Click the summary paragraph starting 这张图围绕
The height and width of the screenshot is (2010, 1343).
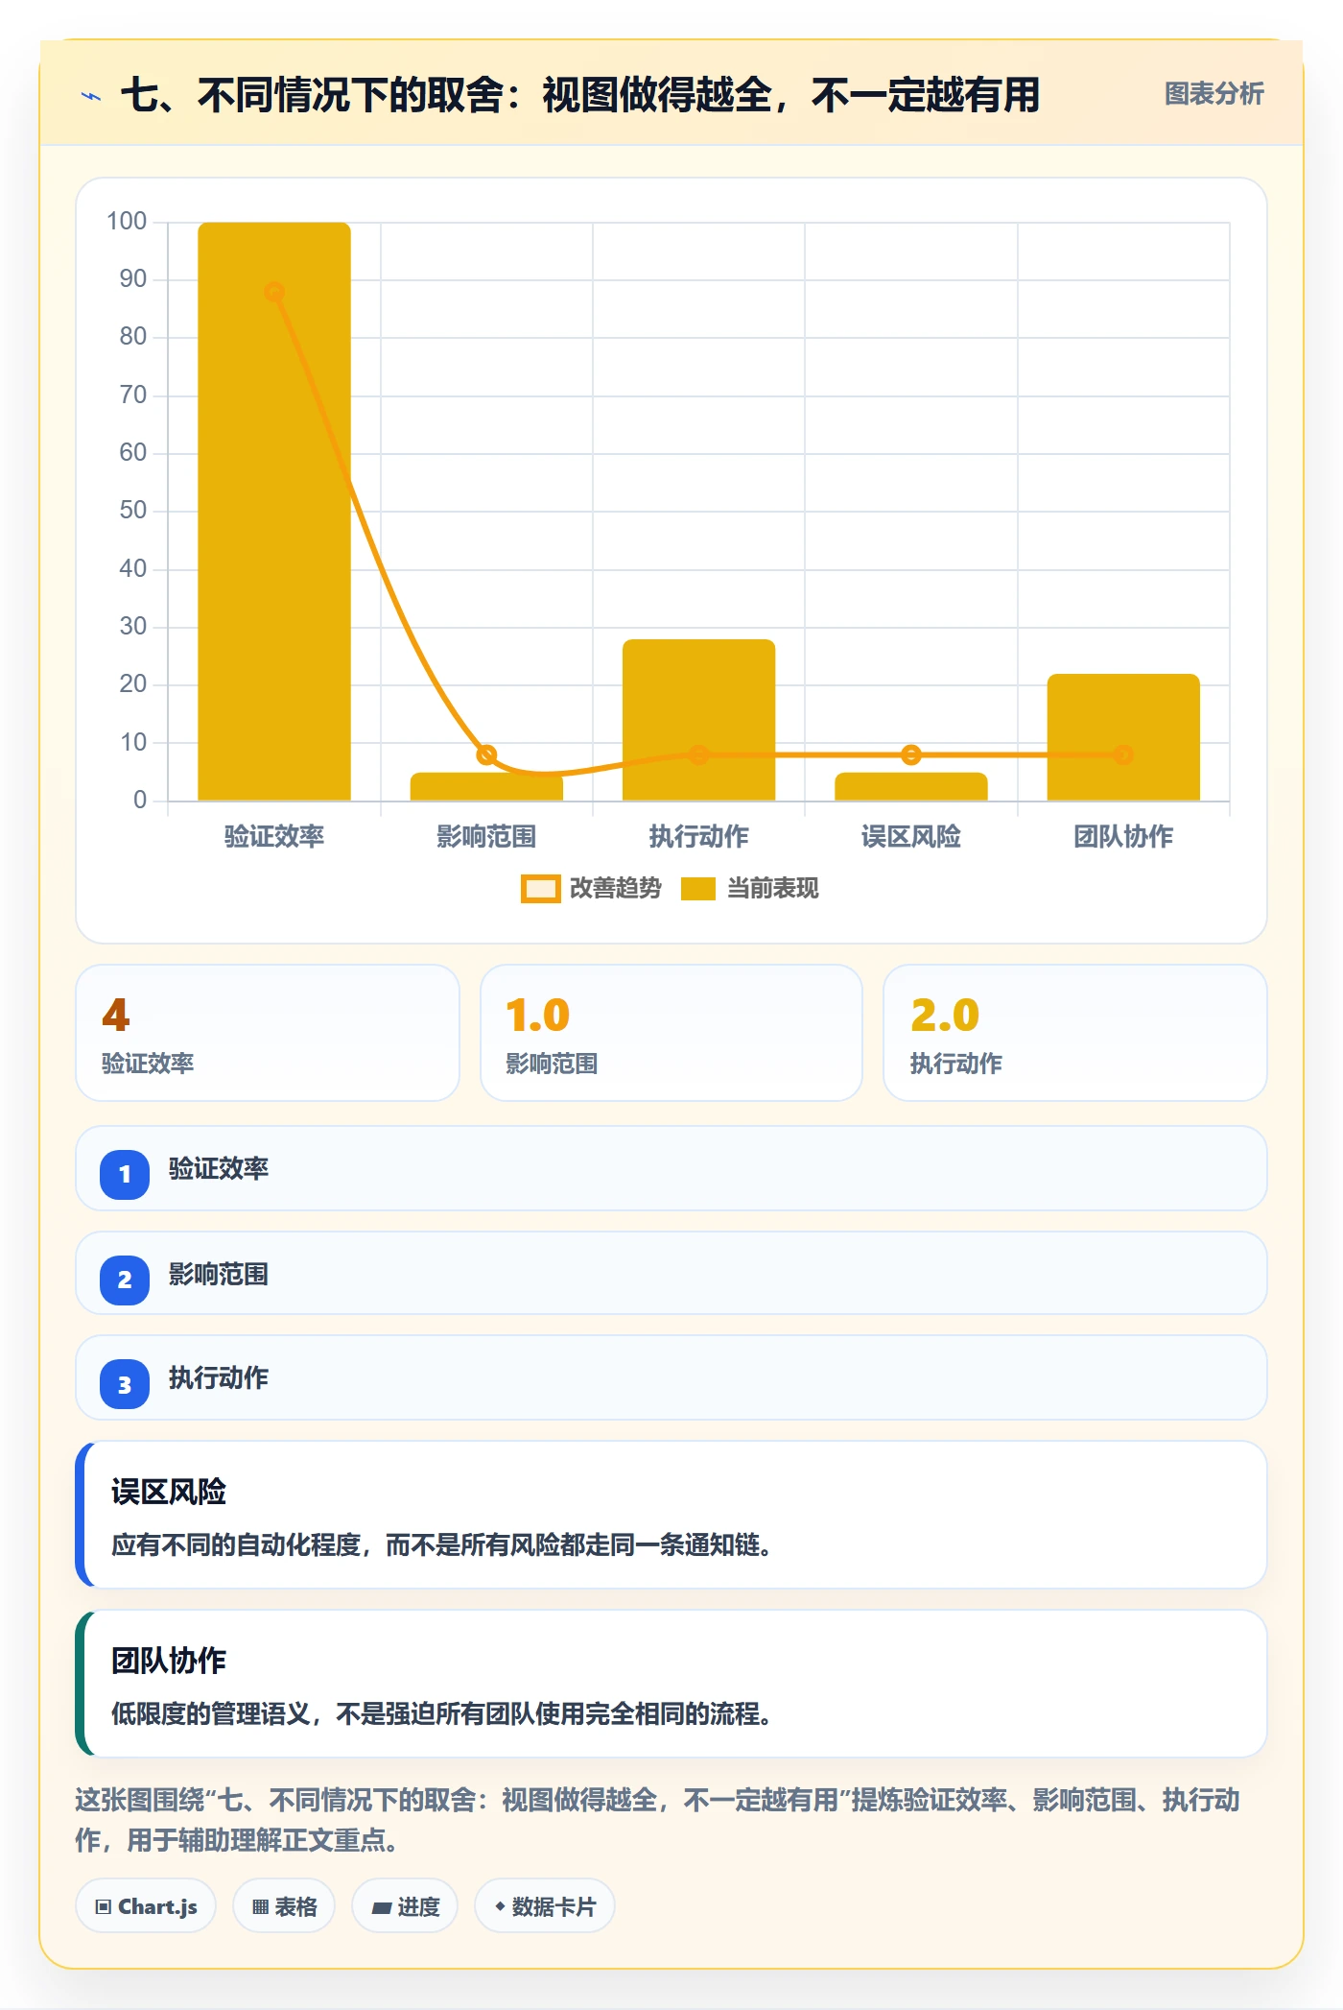click(x=658, y=1820)
